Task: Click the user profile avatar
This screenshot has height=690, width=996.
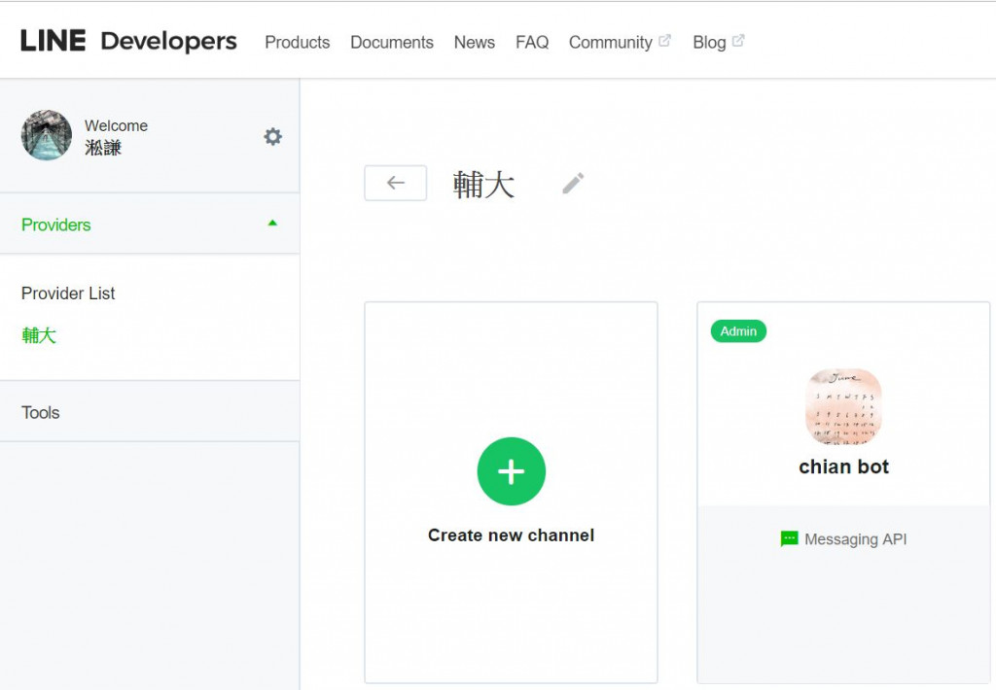Action: click(47, 135)
